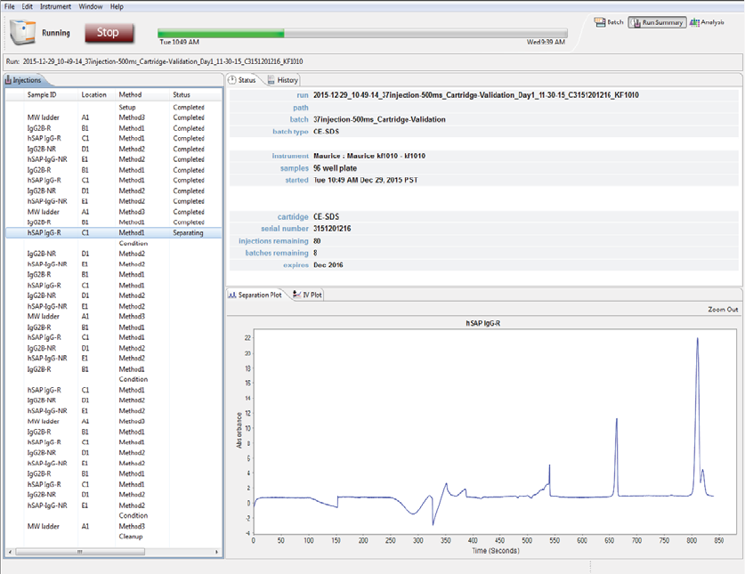Click the IV Plot tab icon
Image resolution: width=745 pixels, height=574 pixels.
click(x=296, y=295)
